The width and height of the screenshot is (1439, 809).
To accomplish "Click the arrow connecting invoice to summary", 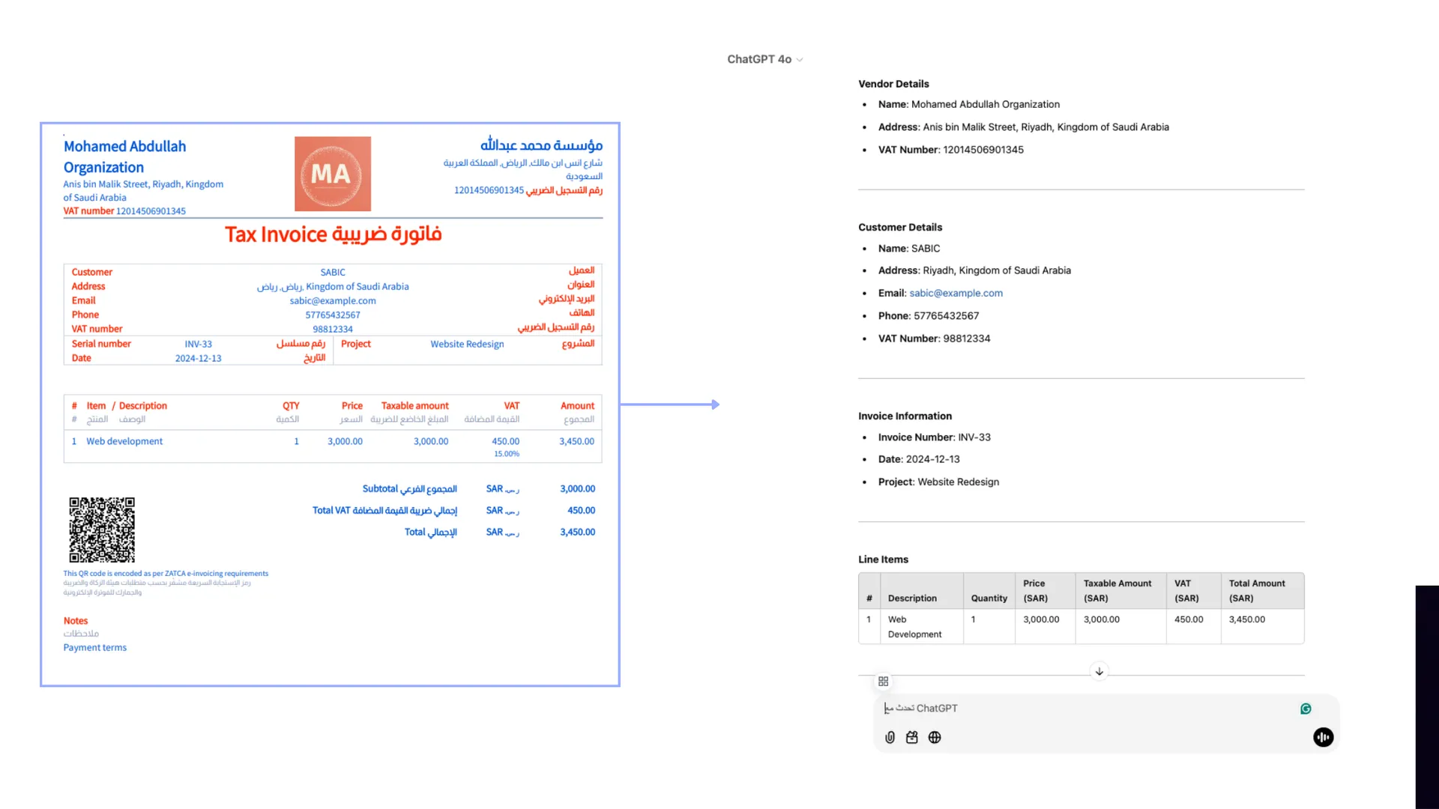I will 671,404.
